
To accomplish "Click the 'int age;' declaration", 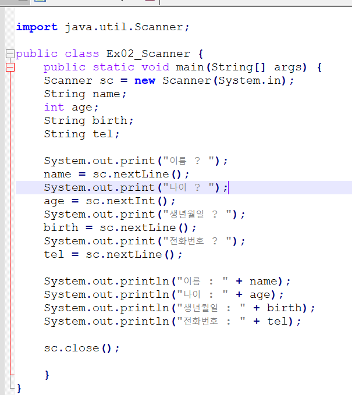I will 71,107.
